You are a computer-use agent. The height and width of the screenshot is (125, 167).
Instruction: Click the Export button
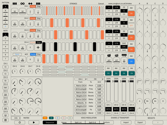140,123
